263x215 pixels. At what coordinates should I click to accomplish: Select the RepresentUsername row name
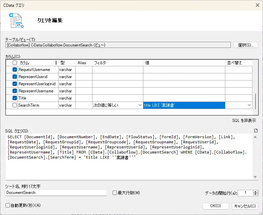coord(36,91)
